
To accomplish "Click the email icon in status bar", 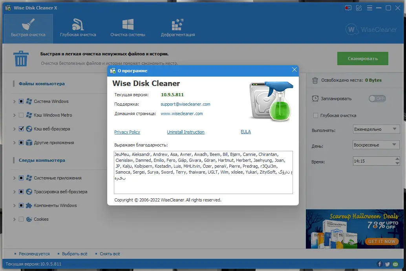I will pos(395,264).
